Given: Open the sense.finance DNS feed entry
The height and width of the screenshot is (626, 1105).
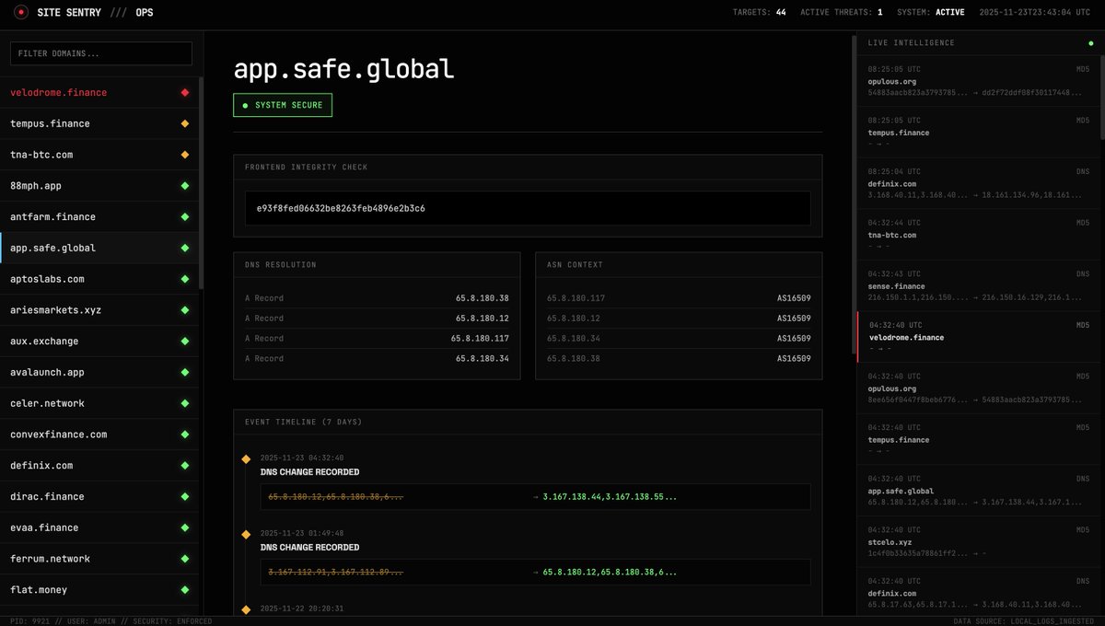Looking at the screenshot, I should 978,285.
